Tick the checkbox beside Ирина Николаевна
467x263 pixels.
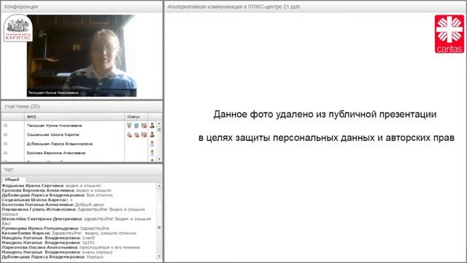[5, 126]
